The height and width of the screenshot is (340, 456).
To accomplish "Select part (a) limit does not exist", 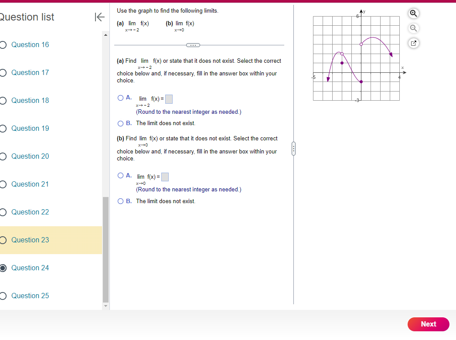I will (x=120, y=123).
